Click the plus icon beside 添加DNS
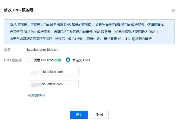Image resolution: width=181 pixels, height=125 pixels. pos(29,95)
